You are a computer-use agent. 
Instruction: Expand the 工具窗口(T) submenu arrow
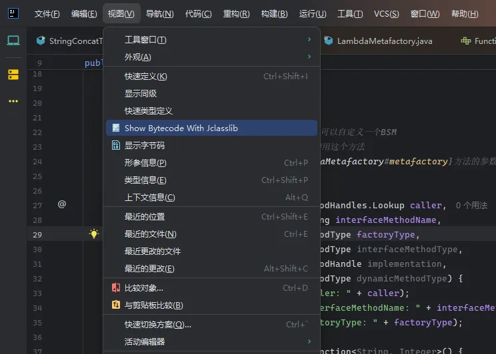[309, 39]
